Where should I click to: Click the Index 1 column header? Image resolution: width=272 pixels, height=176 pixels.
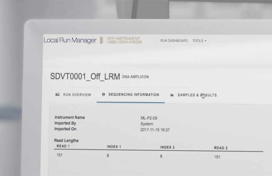click(114, 147)
